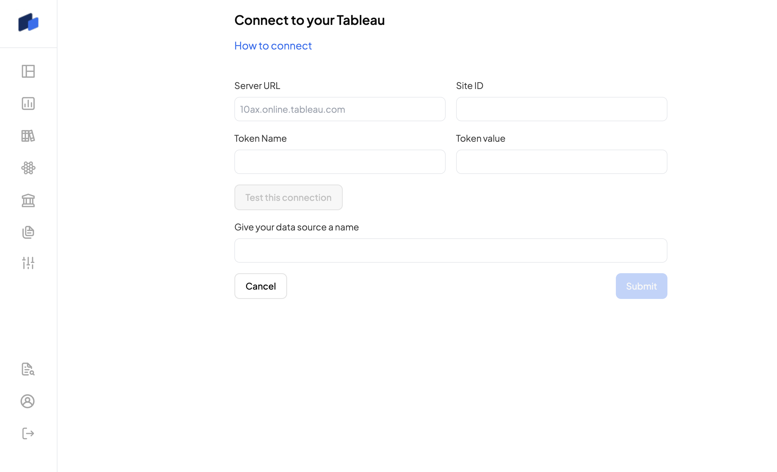Viewport: 777px width, 472px height.
Task: Open the document search icon
Action: point(28,369)
